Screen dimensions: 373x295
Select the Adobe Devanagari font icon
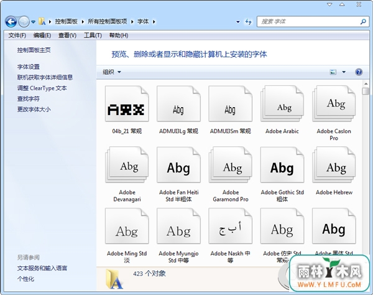tap(127, 165)
